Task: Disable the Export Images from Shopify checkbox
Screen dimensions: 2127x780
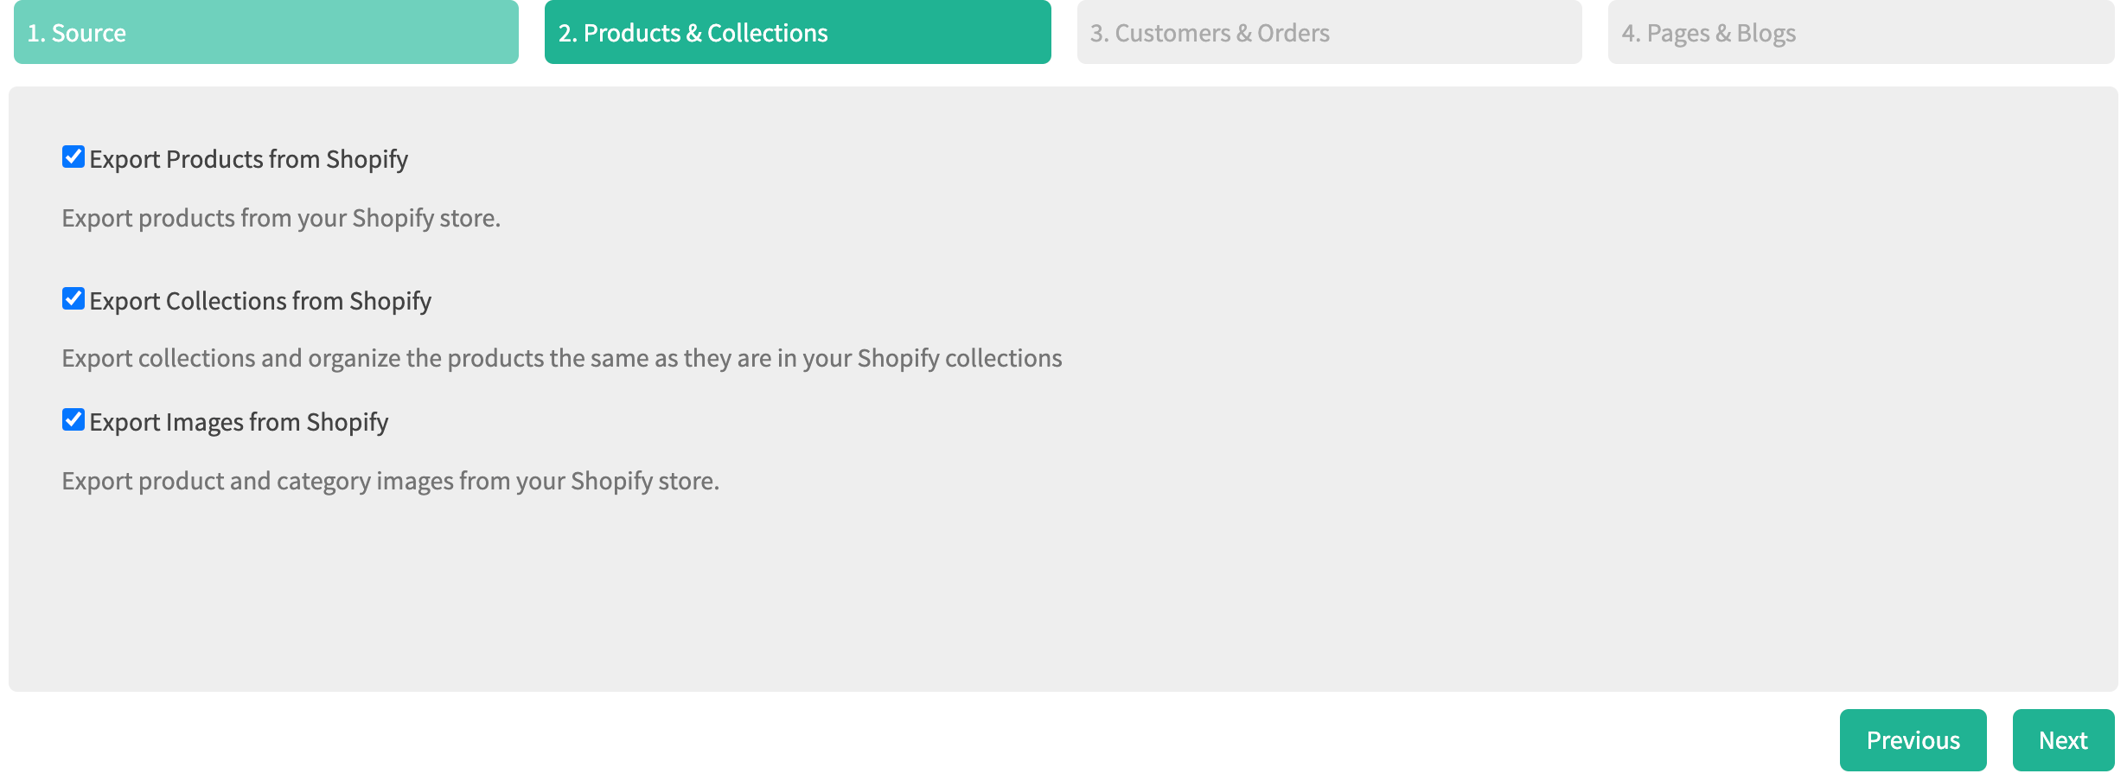Action: 73,420
